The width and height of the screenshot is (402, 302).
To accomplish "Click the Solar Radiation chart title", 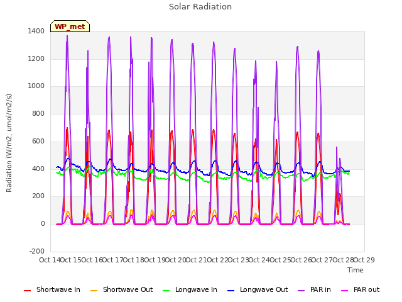I will point(200,7).
